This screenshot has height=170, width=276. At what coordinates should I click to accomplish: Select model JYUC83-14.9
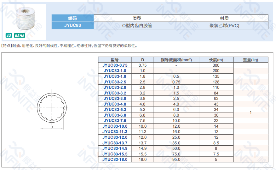[115, 148]
